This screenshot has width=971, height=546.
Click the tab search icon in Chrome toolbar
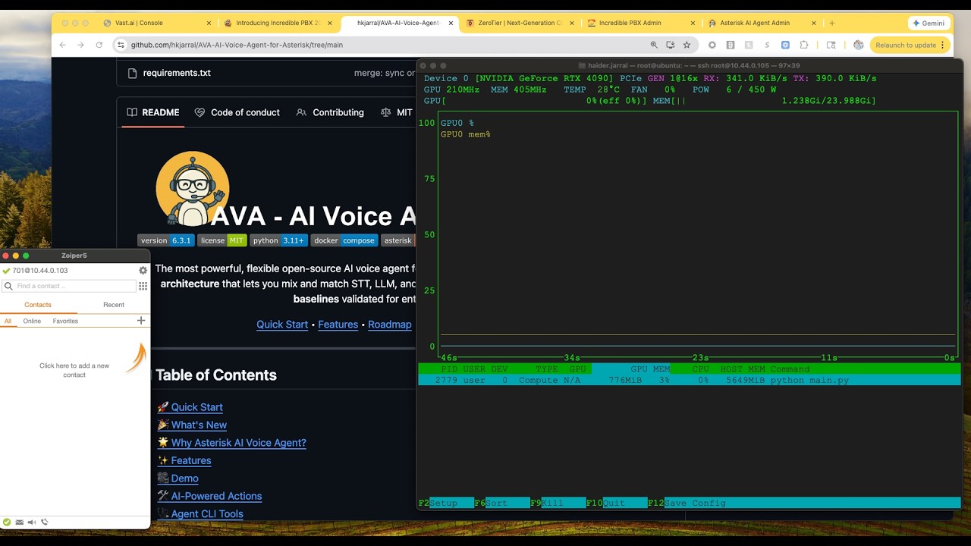point(831,45)
